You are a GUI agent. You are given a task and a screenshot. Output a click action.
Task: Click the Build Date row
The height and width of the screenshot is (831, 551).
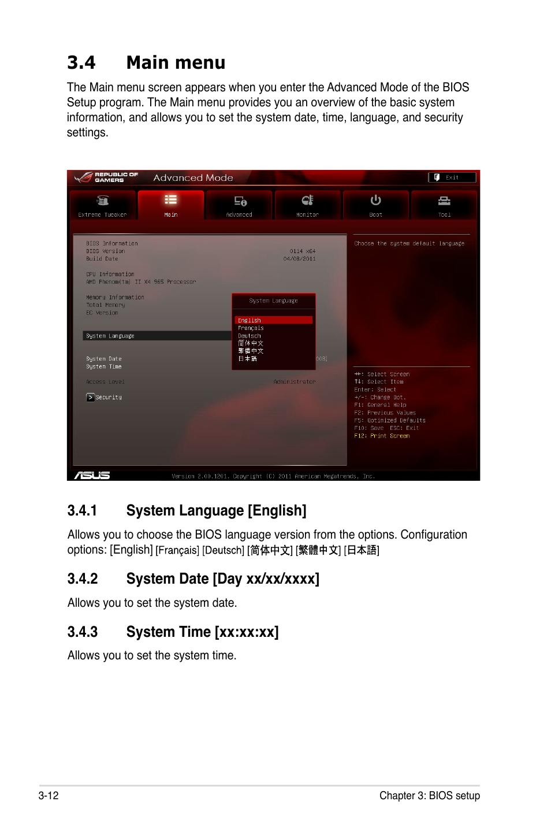click(x=201, y=259)
